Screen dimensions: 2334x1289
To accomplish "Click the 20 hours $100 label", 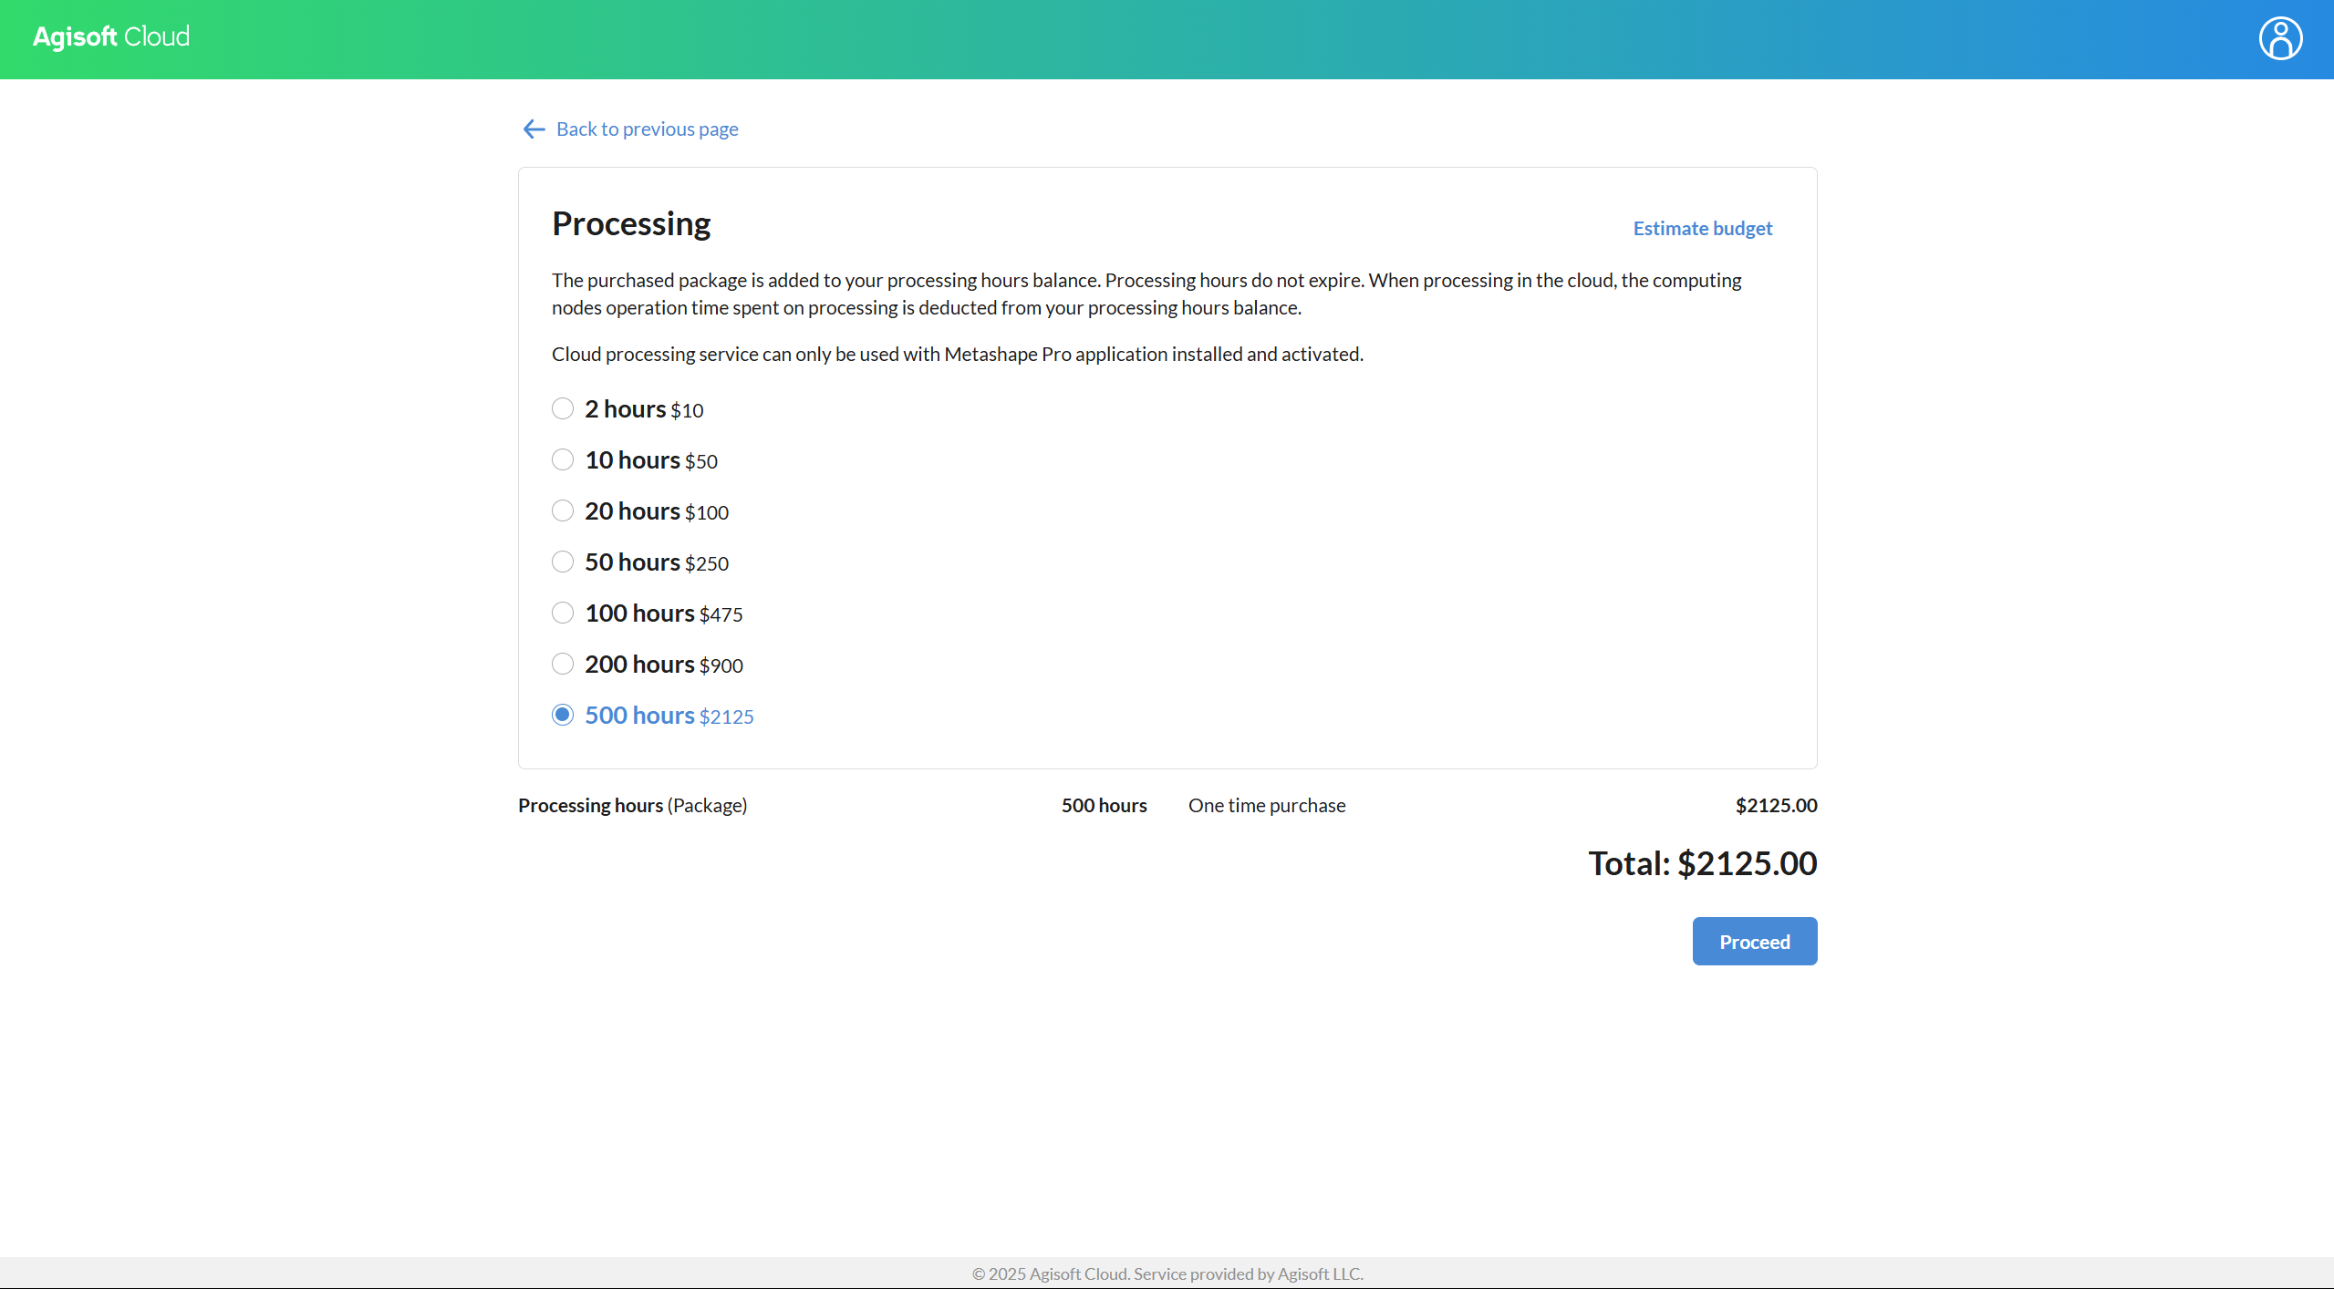I will (657, 511).
